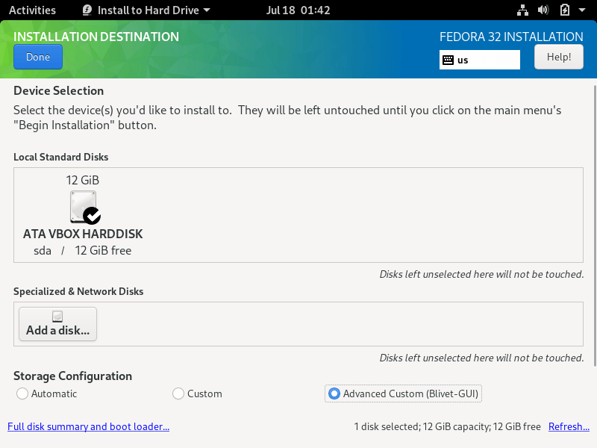Click the Device Selection heading
597x448 pixels.
[x=59, y=90]
